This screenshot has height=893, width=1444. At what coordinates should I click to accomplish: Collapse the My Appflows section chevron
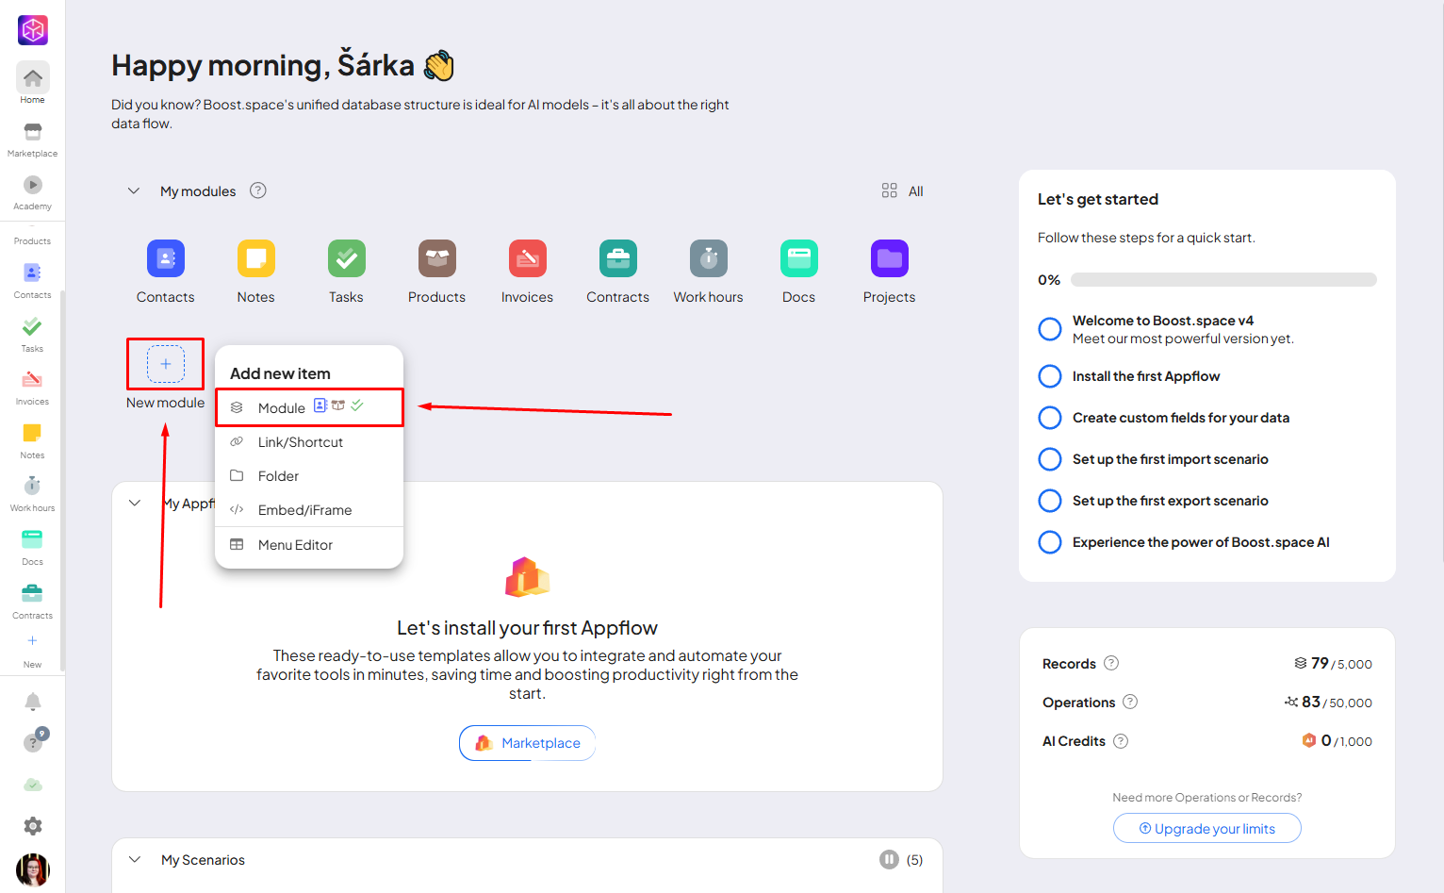135,504
